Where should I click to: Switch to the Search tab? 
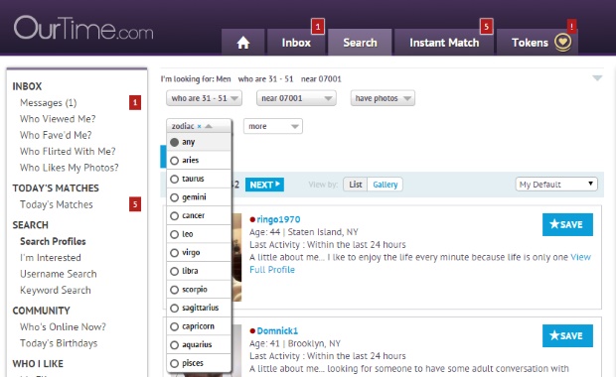pos(360,42)
